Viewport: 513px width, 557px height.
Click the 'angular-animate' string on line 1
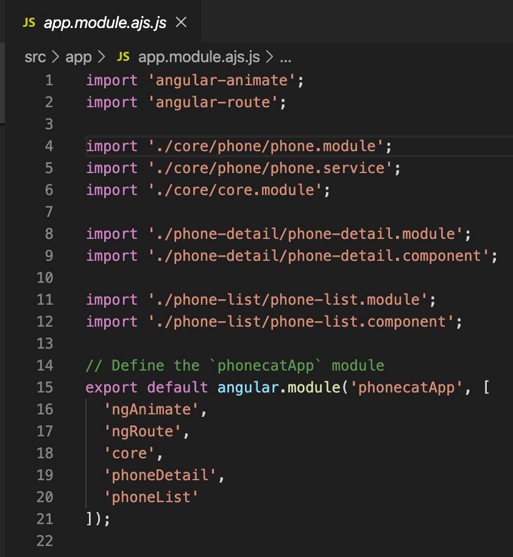pyautogui.click(x=221, y=80)
